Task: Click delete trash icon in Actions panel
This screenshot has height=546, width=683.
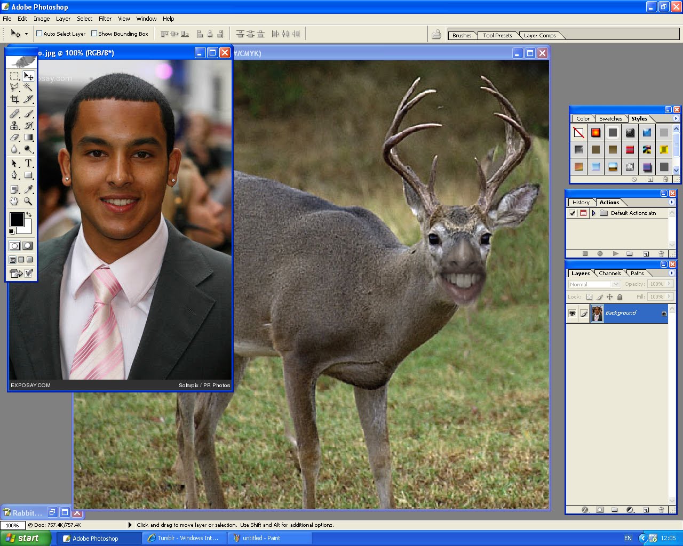Action: pos(662,254)
